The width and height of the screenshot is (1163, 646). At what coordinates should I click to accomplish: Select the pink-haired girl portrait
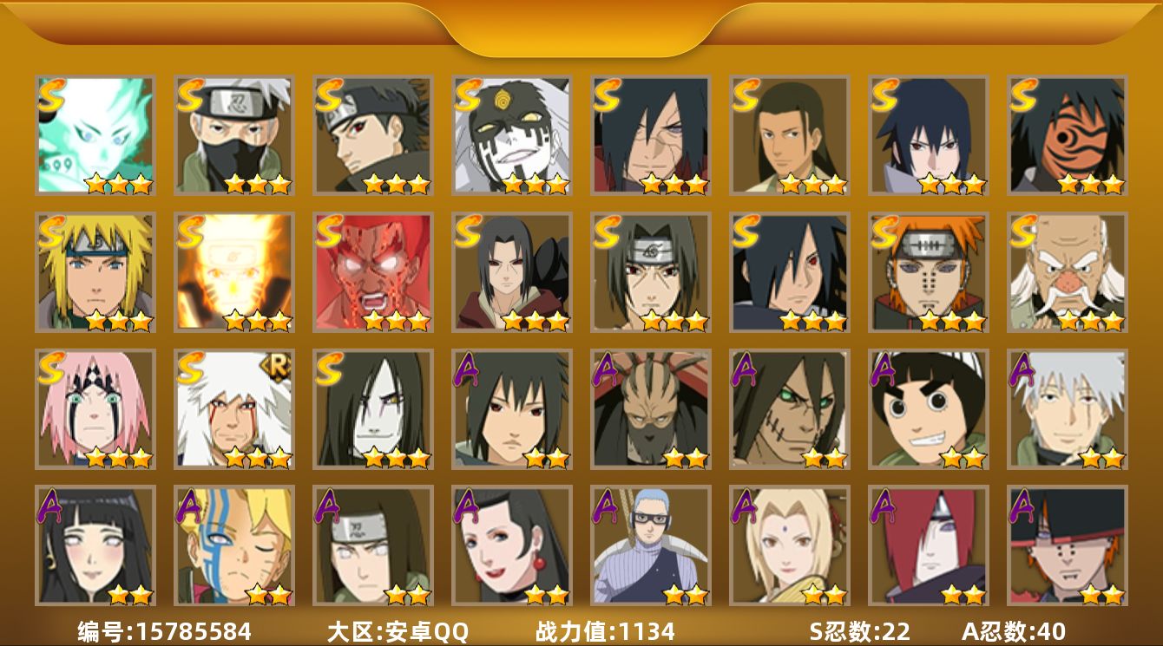point(95,409)
